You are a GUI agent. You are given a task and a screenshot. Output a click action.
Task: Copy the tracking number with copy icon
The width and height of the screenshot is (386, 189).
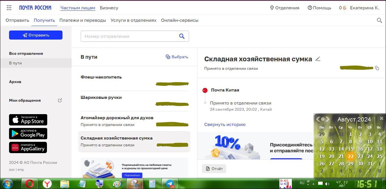coord(377,68)
